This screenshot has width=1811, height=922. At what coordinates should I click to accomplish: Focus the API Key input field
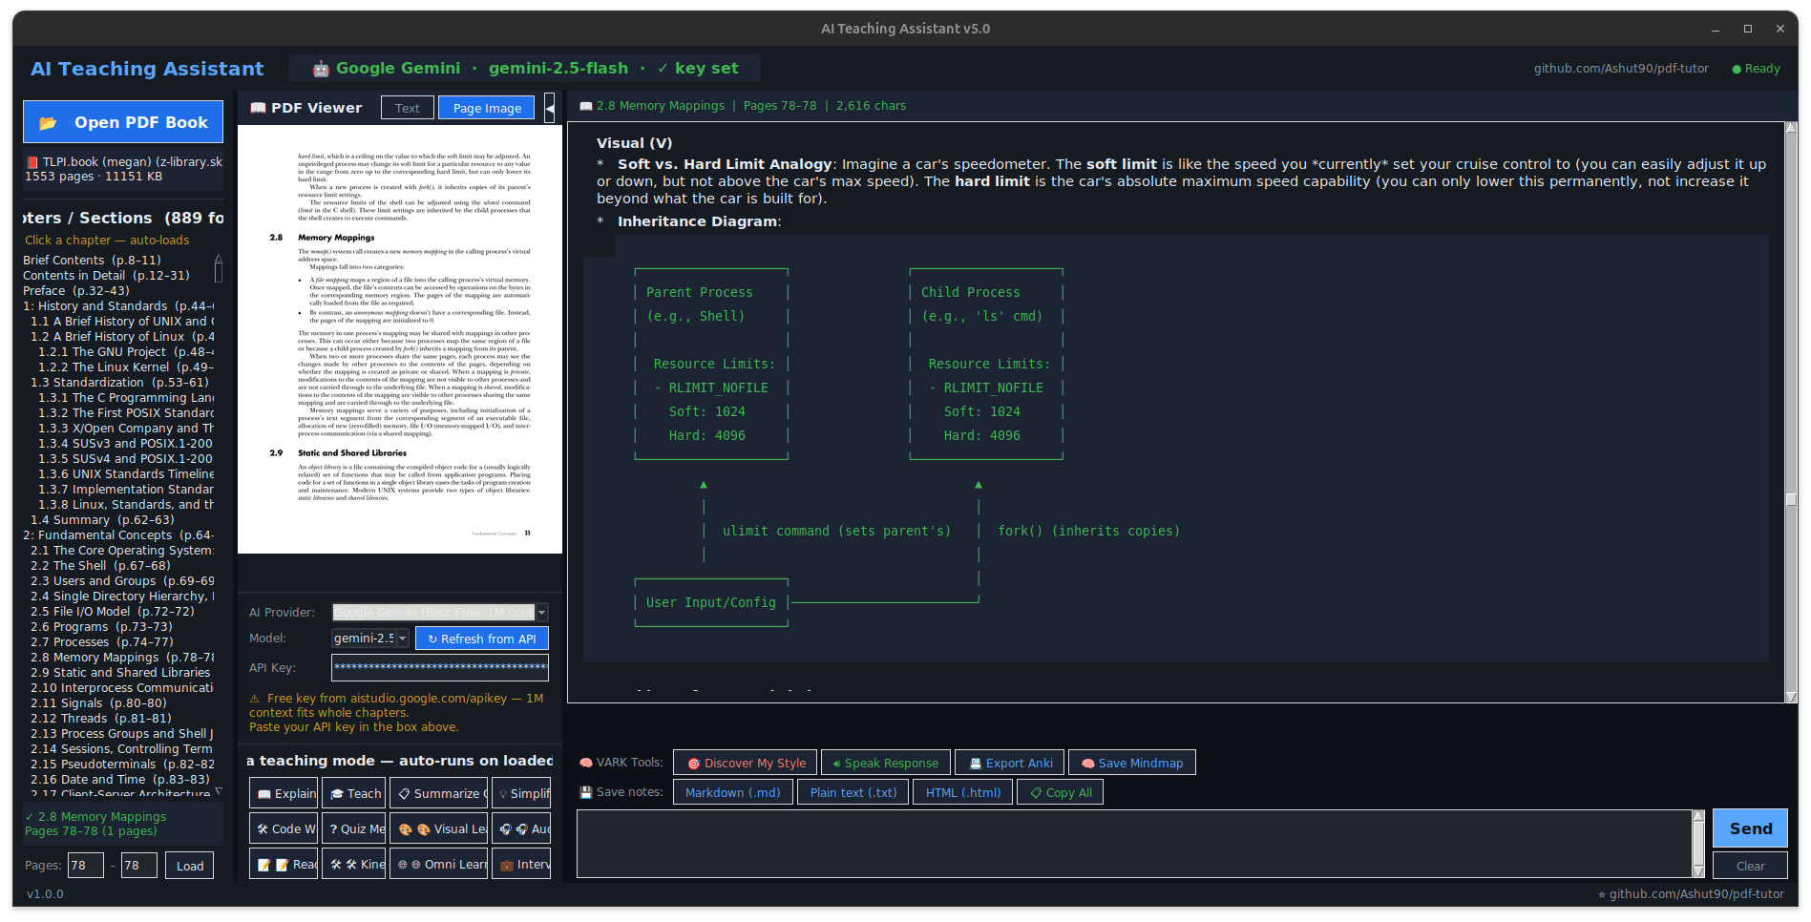point(440,667)
